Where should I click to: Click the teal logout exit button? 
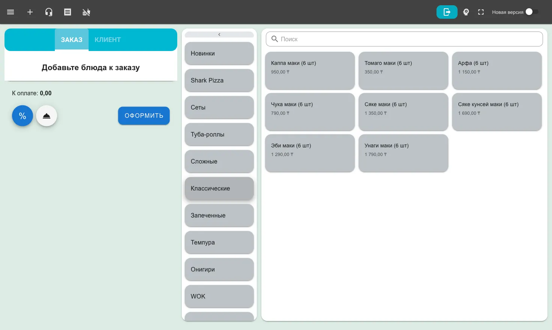[447, 12]
